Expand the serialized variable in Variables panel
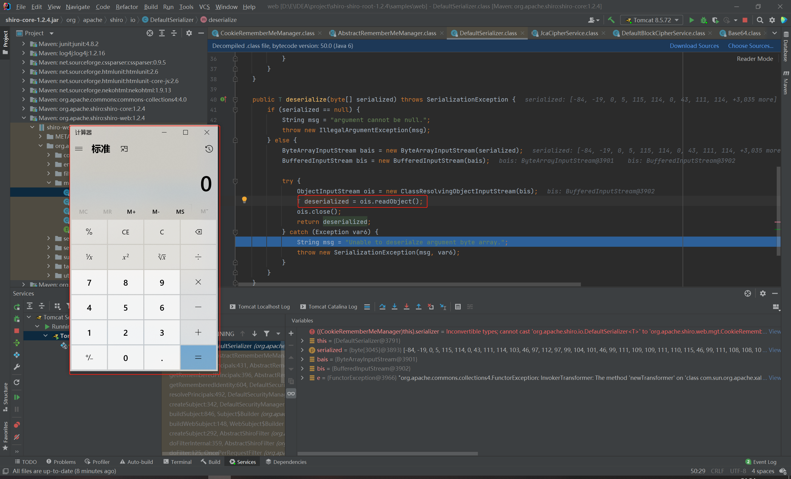Image resolution: width=791 pixels, height=479 pixels. [302, 350]
